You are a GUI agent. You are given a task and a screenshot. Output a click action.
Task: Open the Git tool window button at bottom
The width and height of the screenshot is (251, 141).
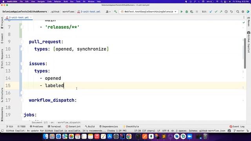tap(10, 127)
